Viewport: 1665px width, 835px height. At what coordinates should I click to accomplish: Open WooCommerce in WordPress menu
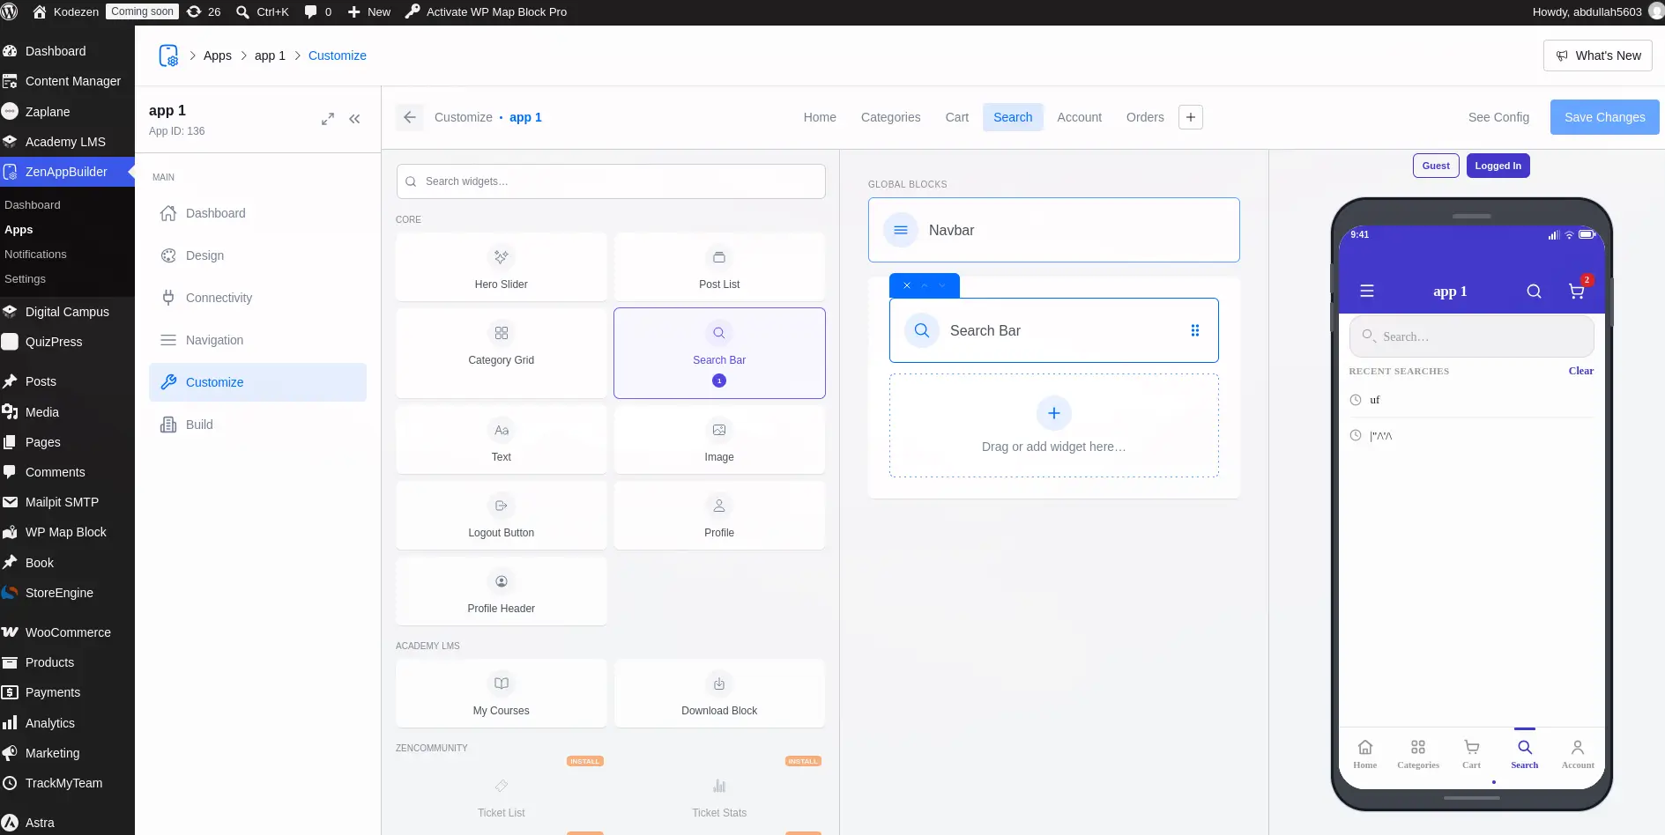click(x=67, y=632)
